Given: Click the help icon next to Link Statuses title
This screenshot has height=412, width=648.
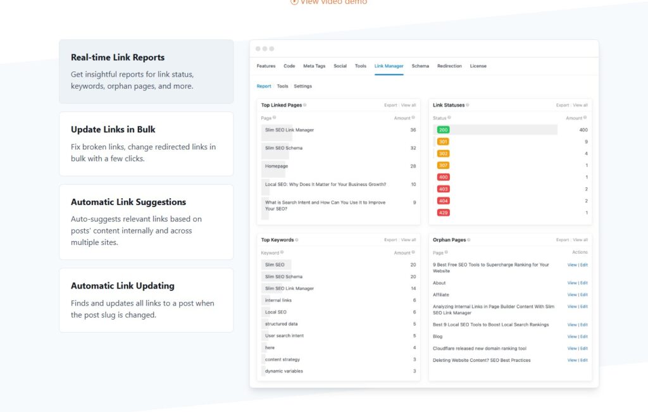Looking at the screenshot, I should pyautogui.click(x=468, y=105).
